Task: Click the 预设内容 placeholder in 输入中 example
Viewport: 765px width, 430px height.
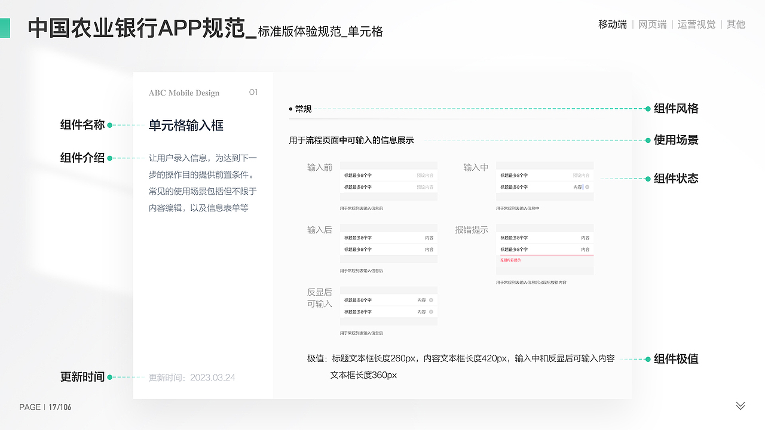Action: tap(581, 176)
